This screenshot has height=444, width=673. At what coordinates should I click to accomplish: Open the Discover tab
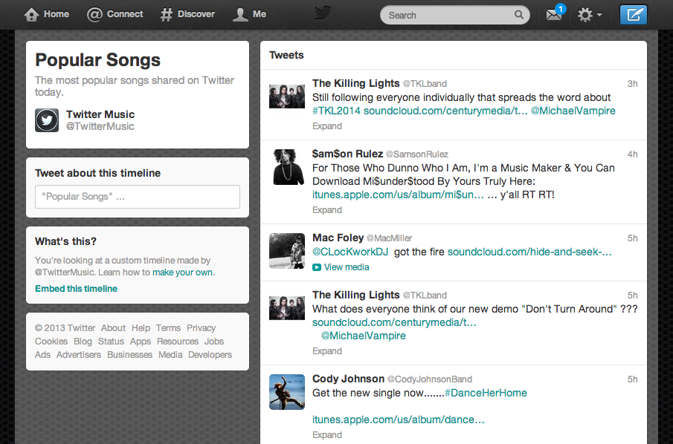187,15
